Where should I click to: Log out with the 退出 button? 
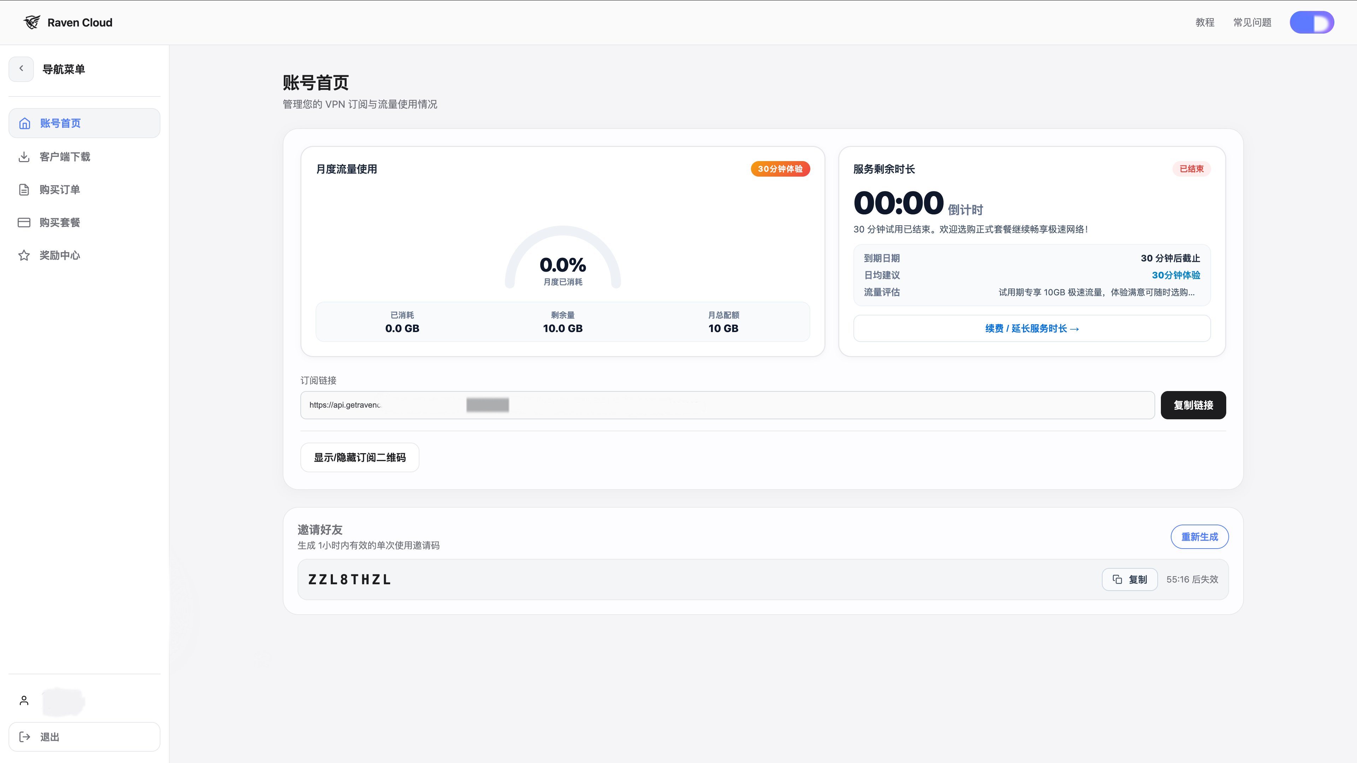[84, 737]
